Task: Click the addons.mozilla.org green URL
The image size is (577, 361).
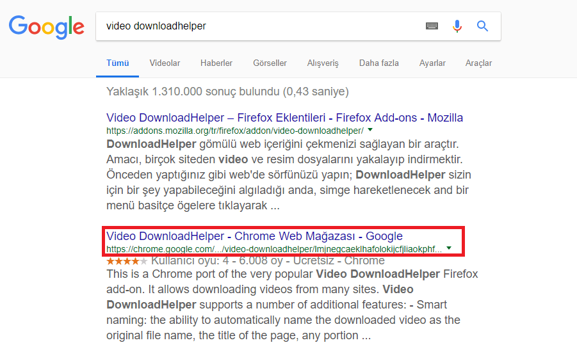Action: tap(235, 131)
